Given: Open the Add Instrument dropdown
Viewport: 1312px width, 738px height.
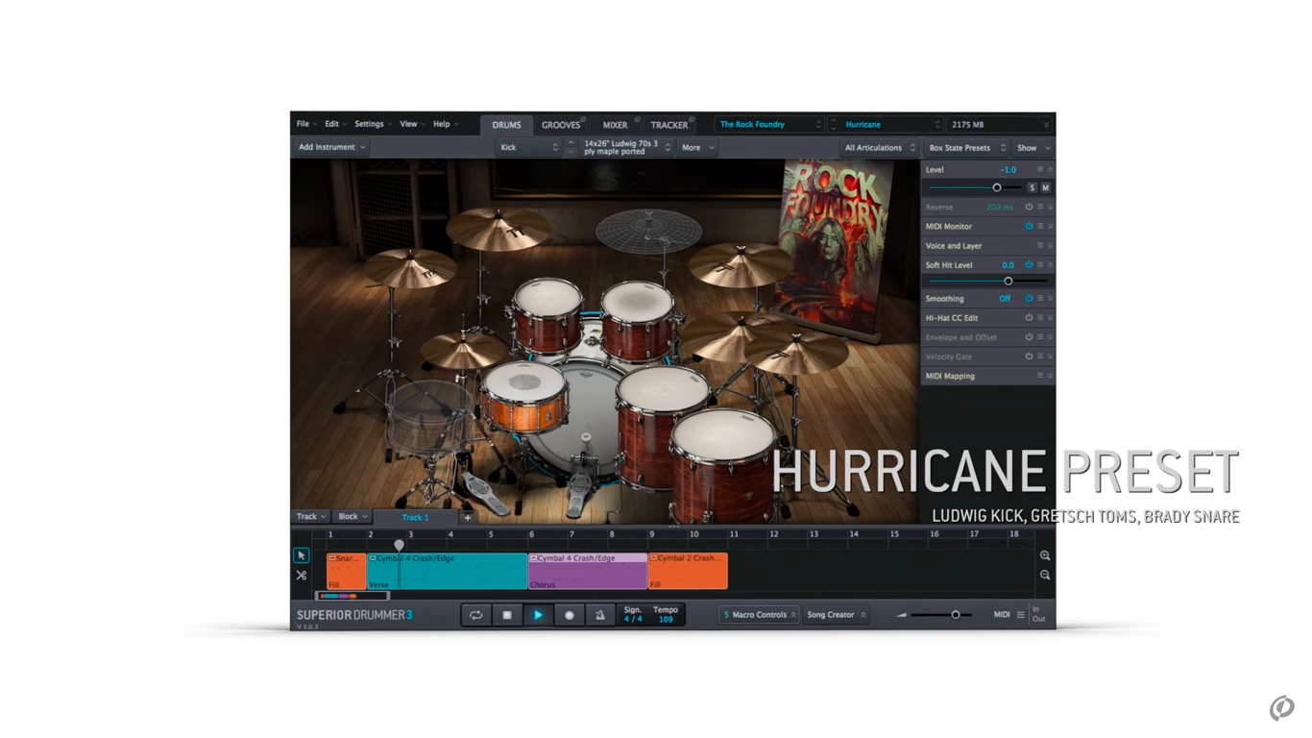Looking at the screenshot, I should click(331, 147).
